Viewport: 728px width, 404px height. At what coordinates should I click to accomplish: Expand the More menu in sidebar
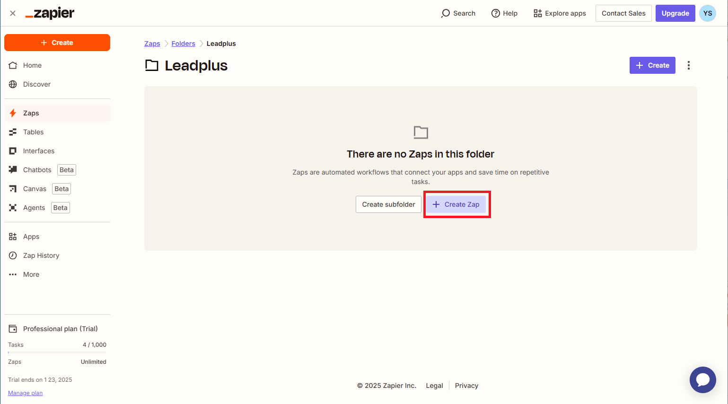pos(57,274)
